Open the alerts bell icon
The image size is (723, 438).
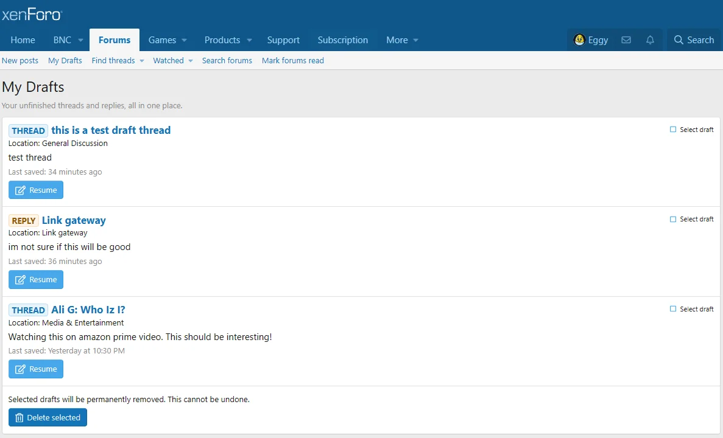(x=650, y=40)
